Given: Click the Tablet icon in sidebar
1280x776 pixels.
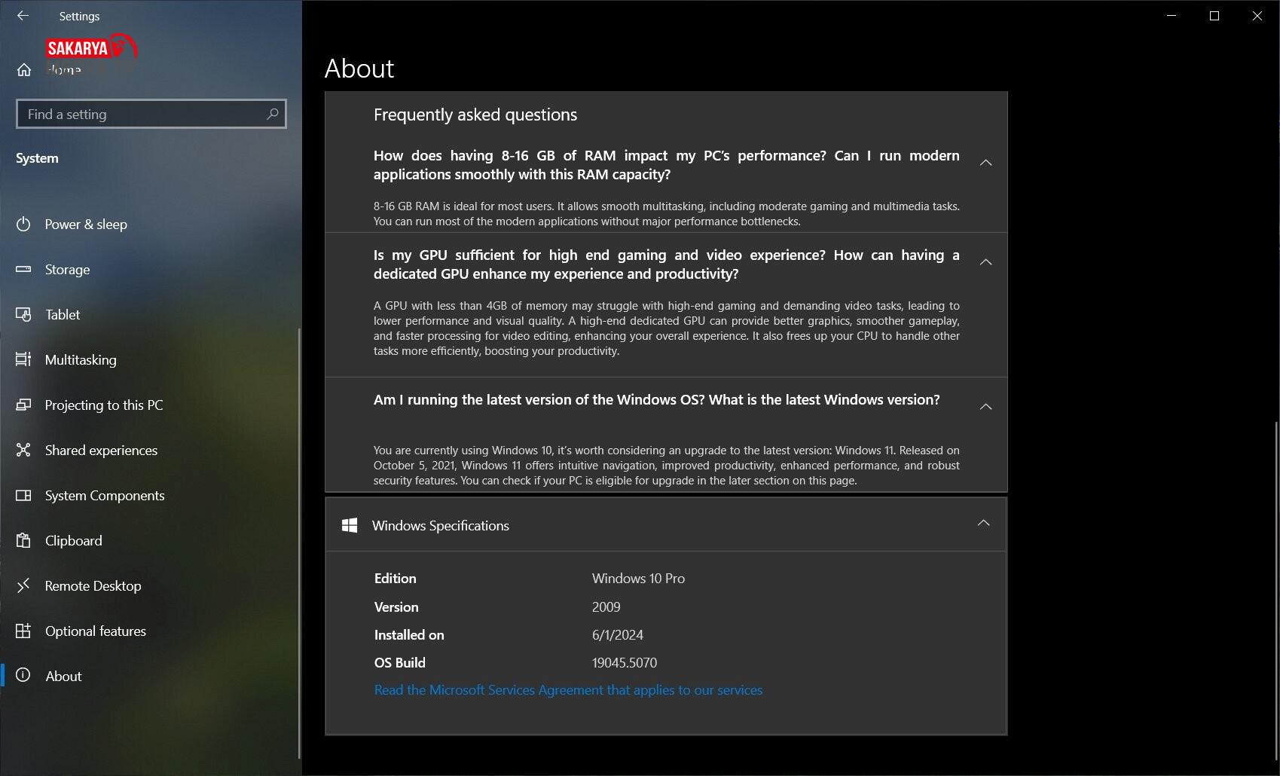Looking at the screenshot, I should click(x=23, y=315).
